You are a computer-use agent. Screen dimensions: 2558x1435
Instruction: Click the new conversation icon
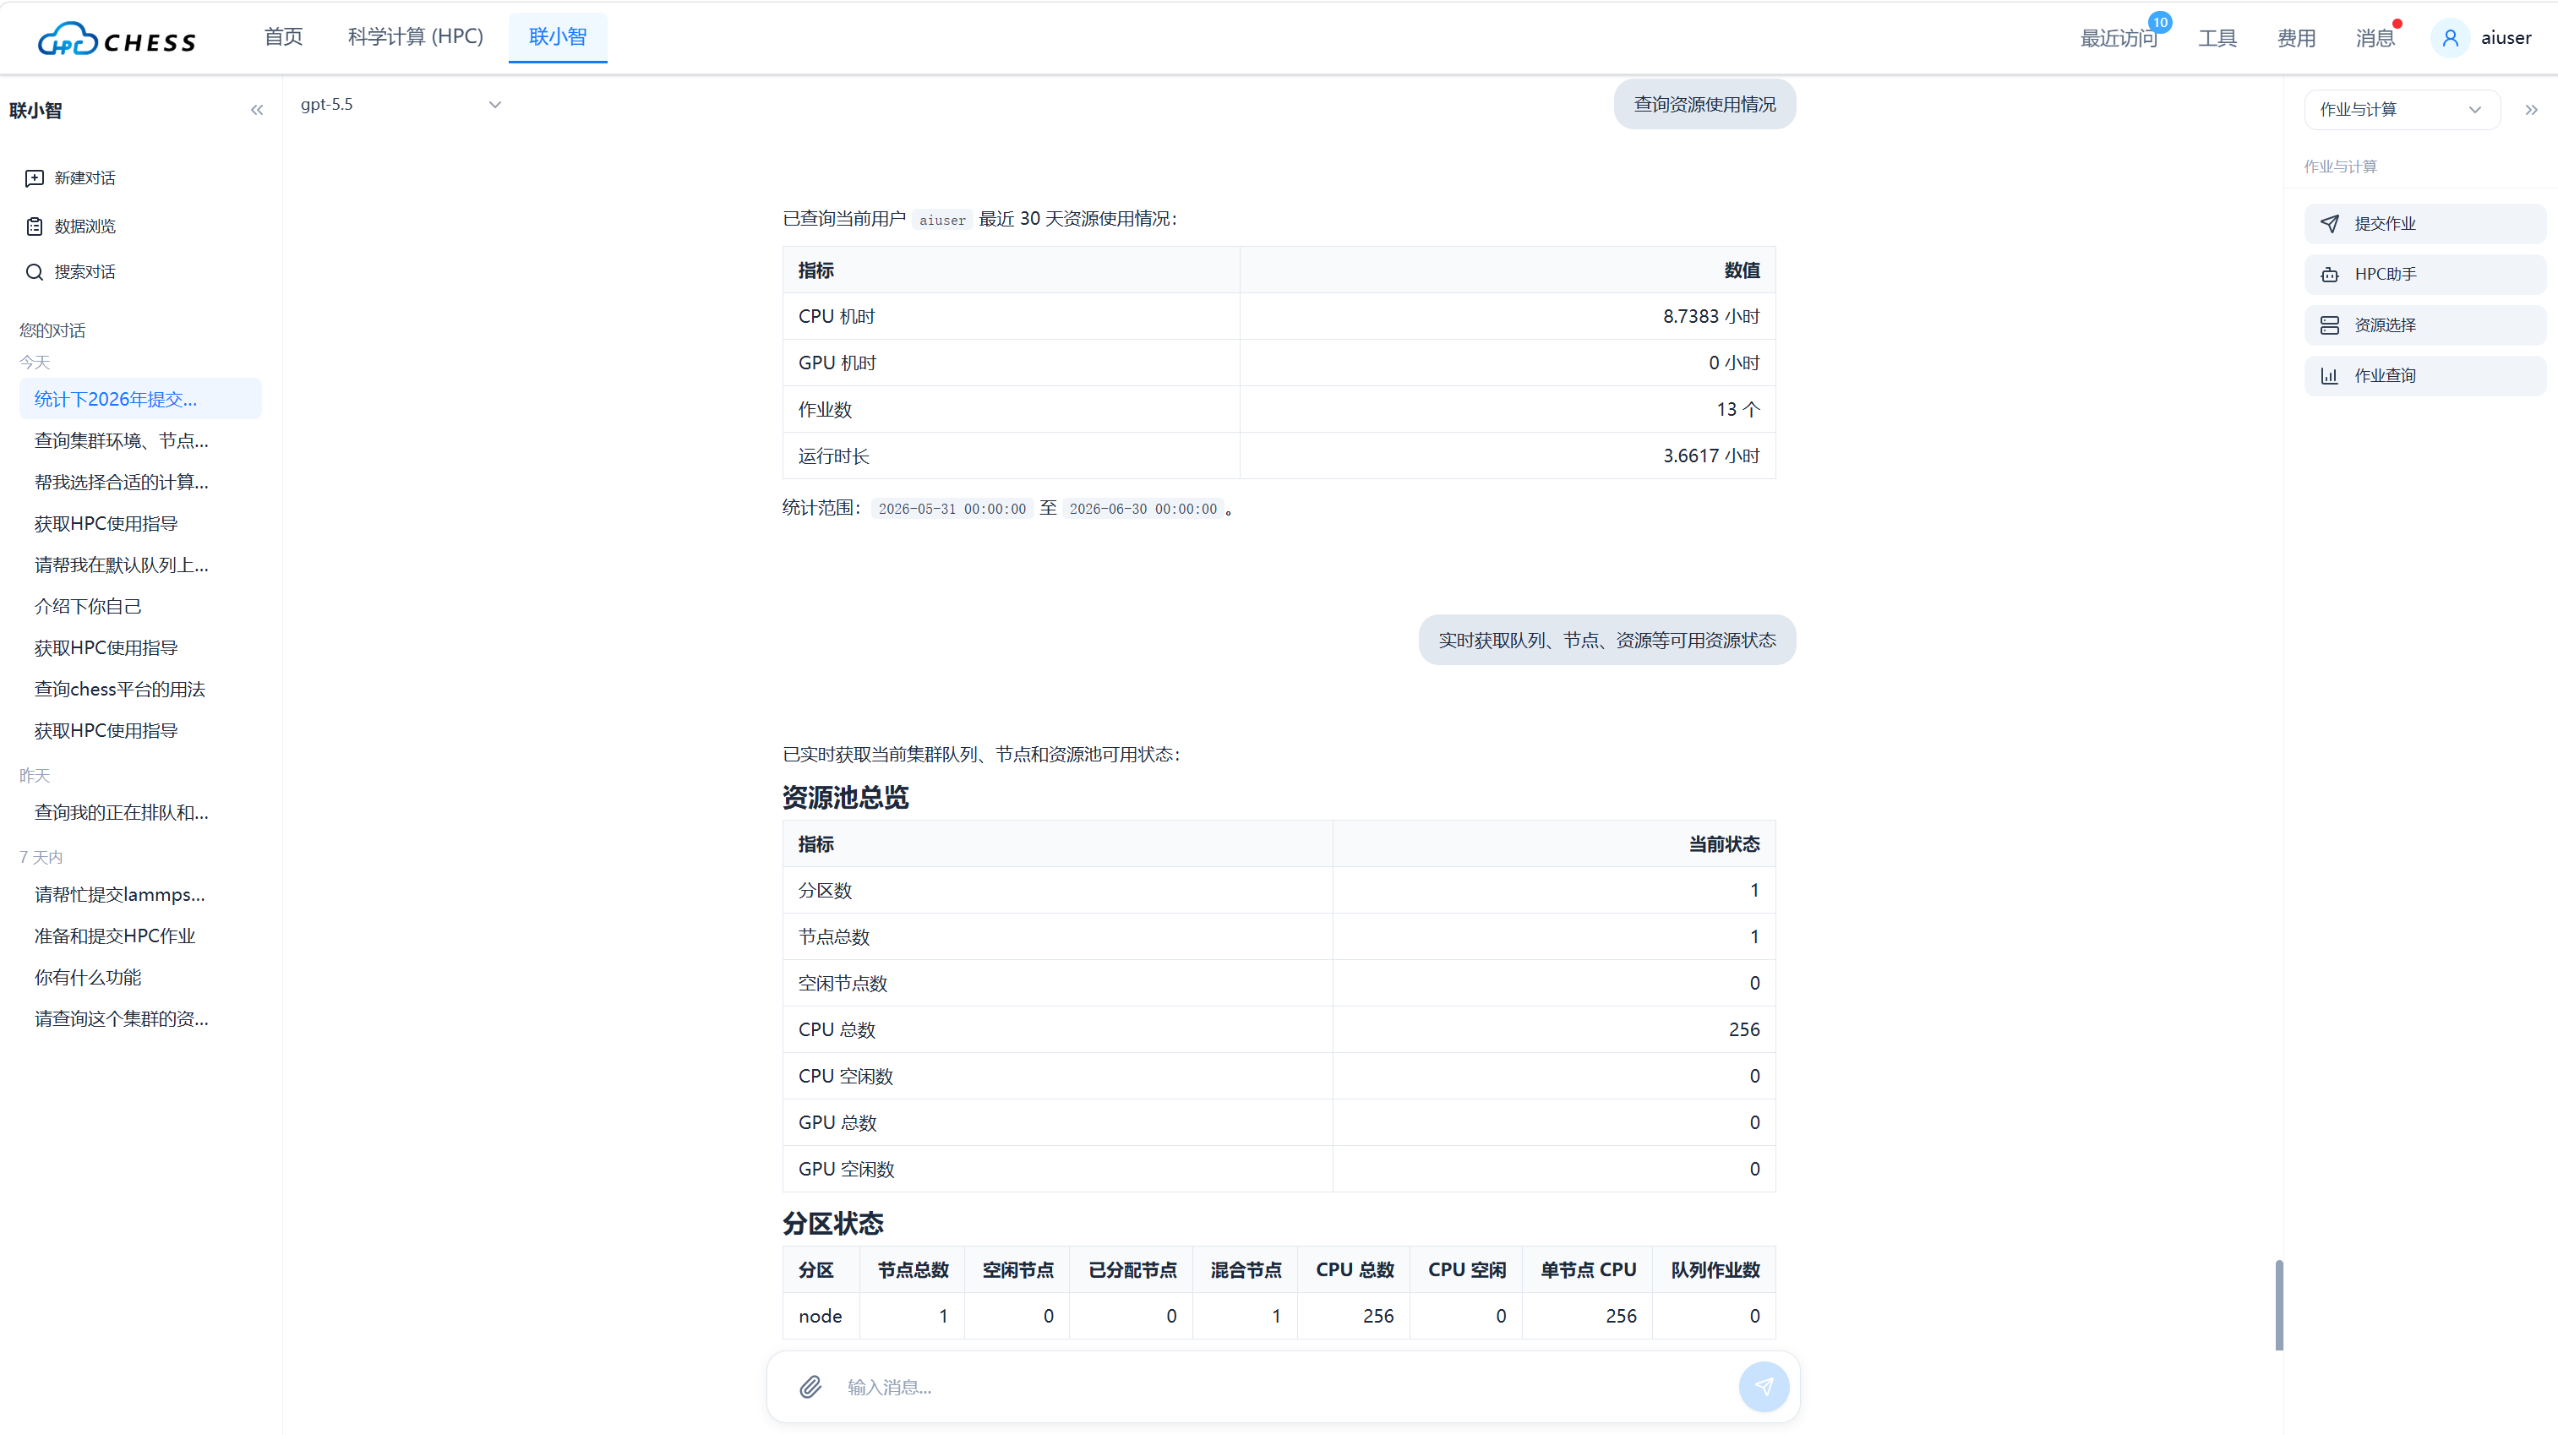[x=35, y=177]
